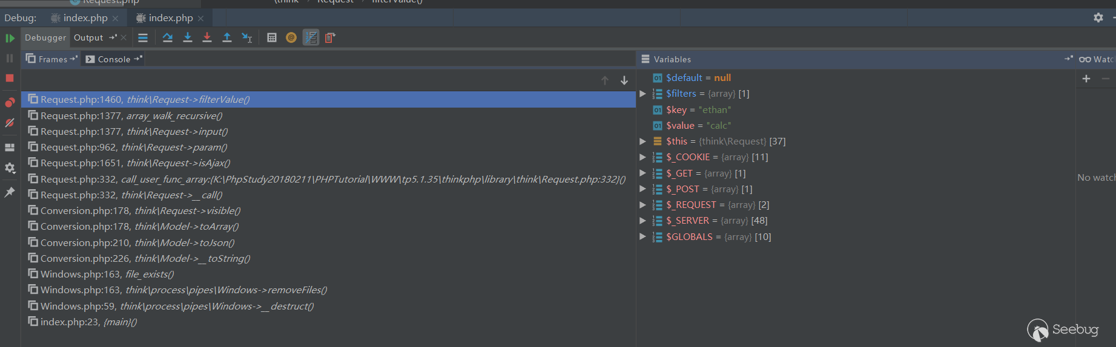The width and height of the screenshot is (1116, 347).
Task: Remove watch with minus icon
Action: coord(1106,79)
